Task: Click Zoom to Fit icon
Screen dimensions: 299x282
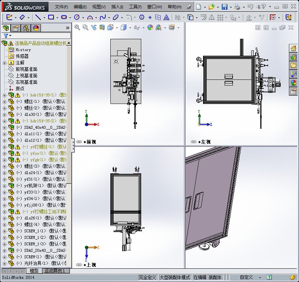Action: (77, 27)
